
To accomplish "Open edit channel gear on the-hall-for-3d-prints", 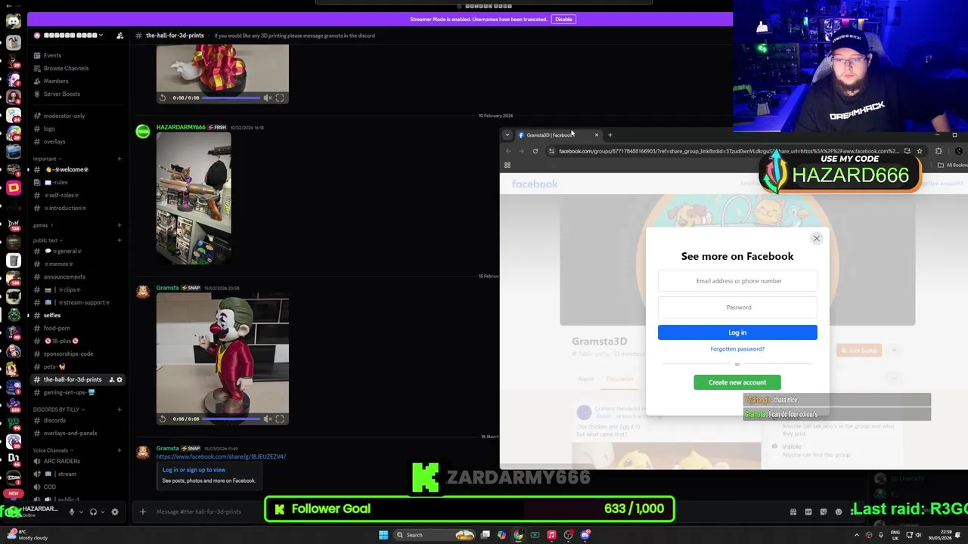I will (119, 379).
